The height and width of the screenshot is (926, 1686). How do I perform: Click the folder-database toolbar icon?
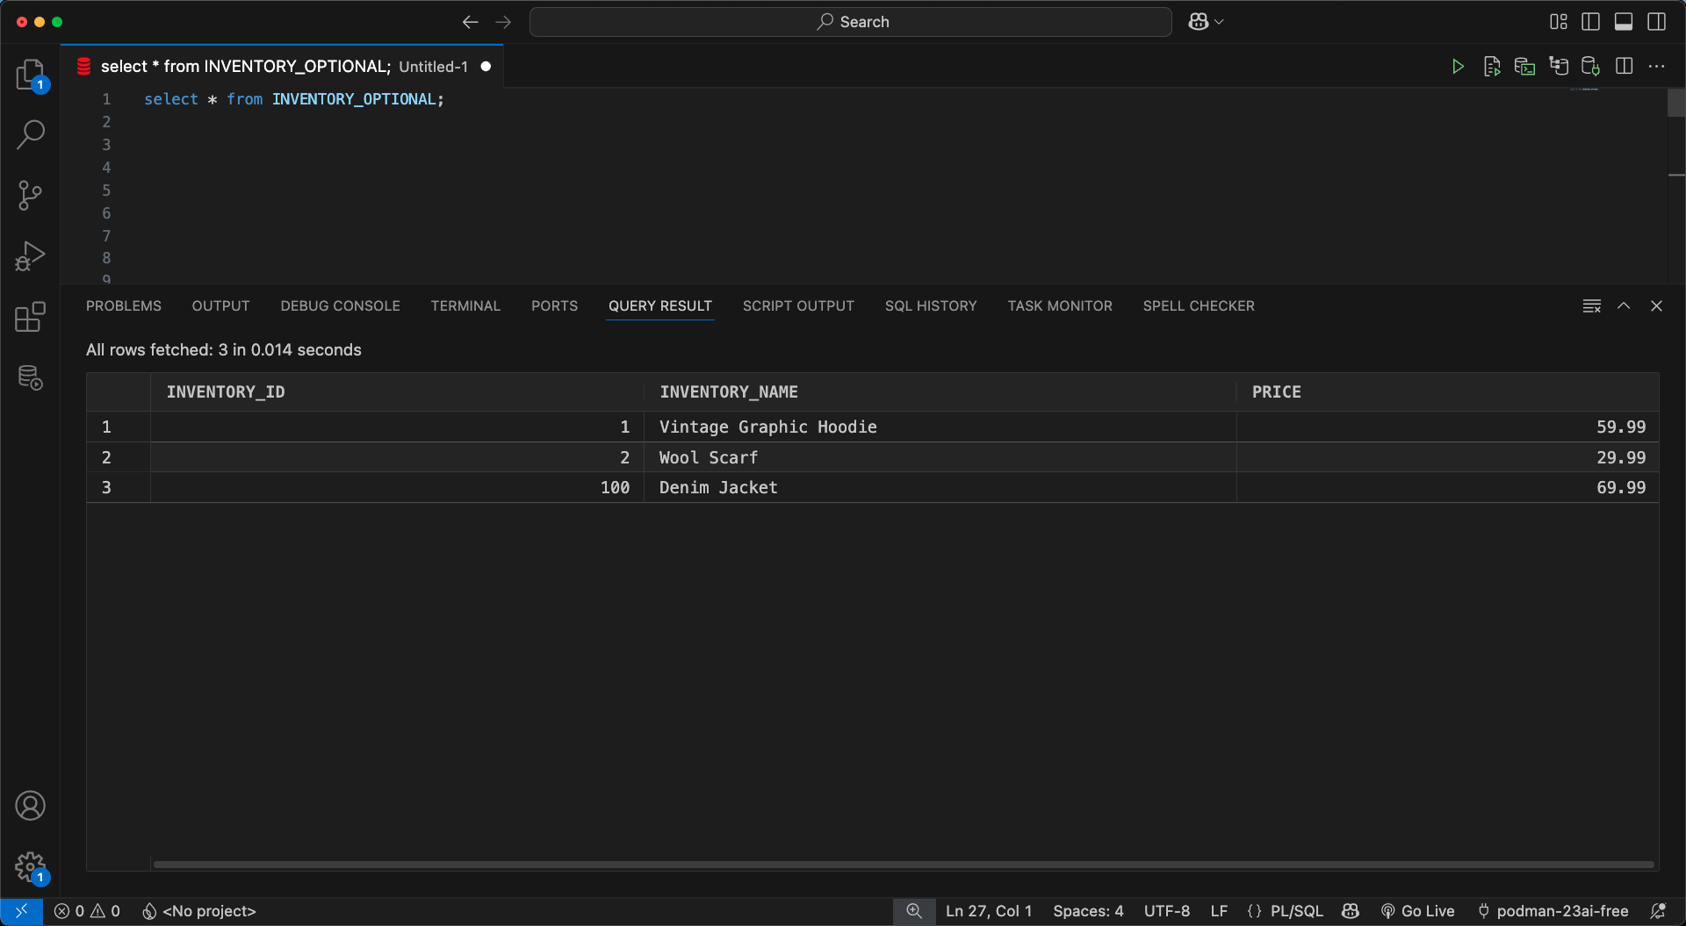tap(1524, 67)
